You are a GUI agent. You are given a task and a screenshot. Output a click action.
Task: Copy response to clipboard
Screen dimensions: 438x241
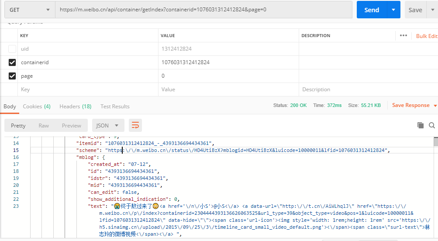click(x=420, y=125)
